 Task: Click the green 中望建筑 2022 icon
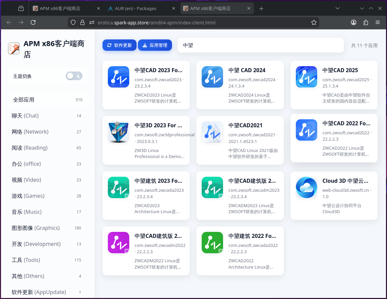[x=212, y=243]
